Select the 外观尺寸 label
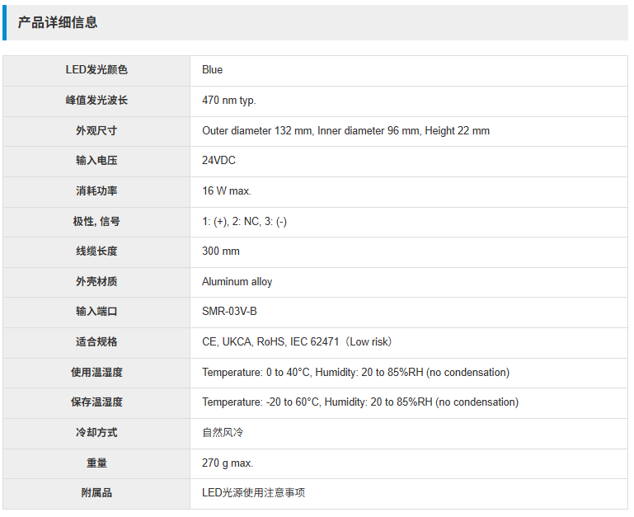Image resolution: width=634 pixels, height=517 pixels. (x=96, y=130)
